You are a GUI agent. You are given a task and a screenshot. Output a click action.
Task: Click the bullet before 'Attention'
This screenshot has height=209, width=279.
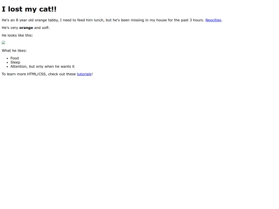point(7,67)
